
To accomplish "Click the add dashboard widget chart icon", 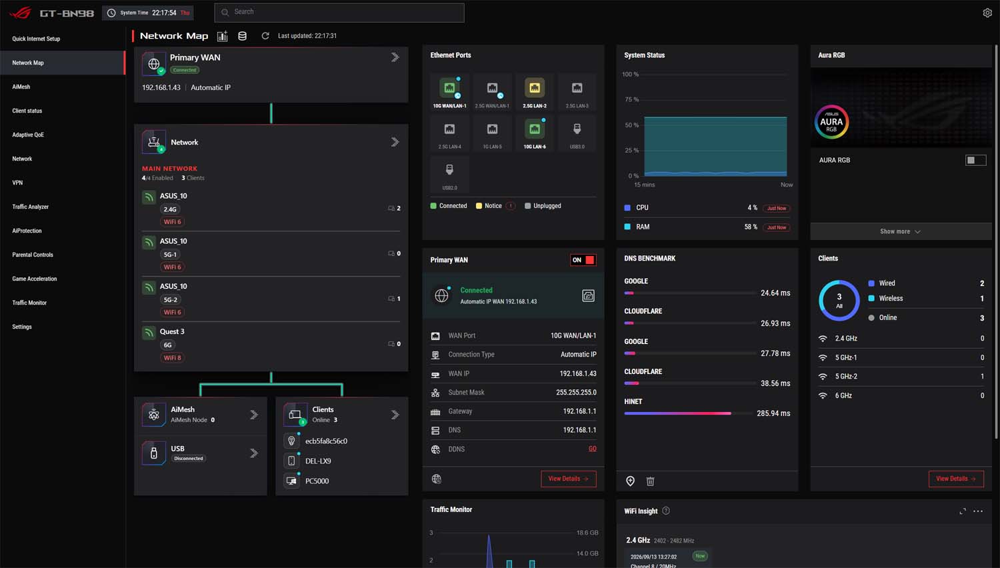I will tap(223, 36).
